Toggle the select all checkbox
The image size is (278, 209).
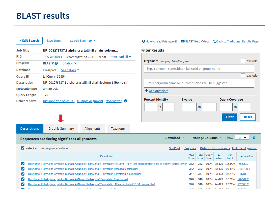point(22,148)
